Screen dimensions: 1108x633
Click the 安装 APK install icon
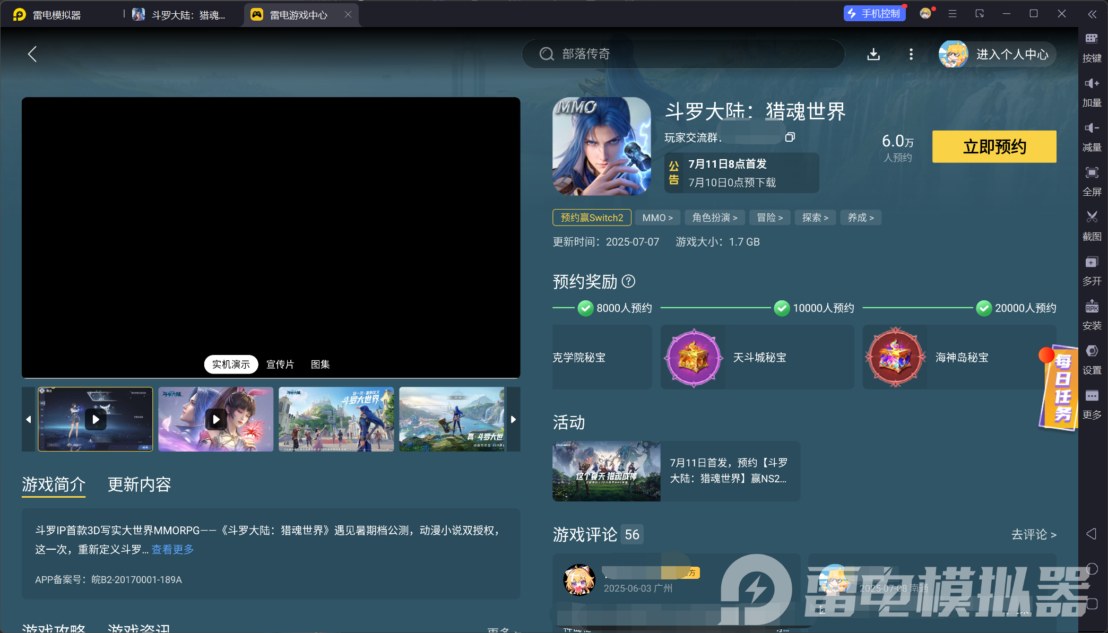point(1092,307)
